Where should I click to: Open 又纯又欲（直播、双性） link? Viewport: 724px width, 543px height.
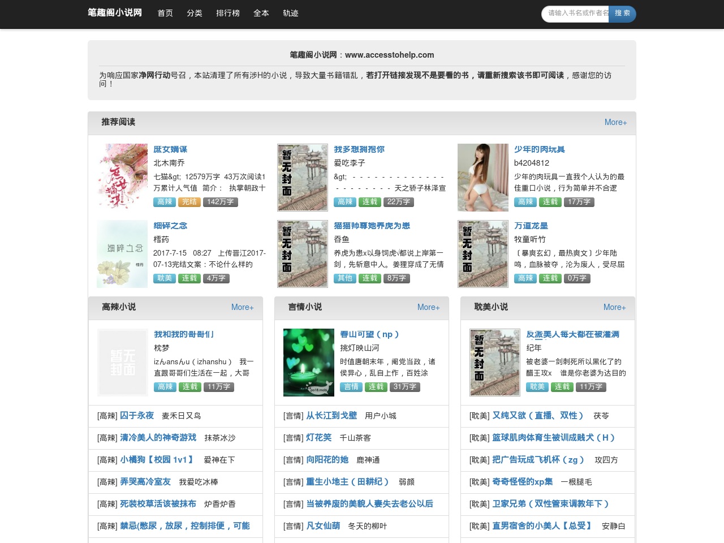538,416
